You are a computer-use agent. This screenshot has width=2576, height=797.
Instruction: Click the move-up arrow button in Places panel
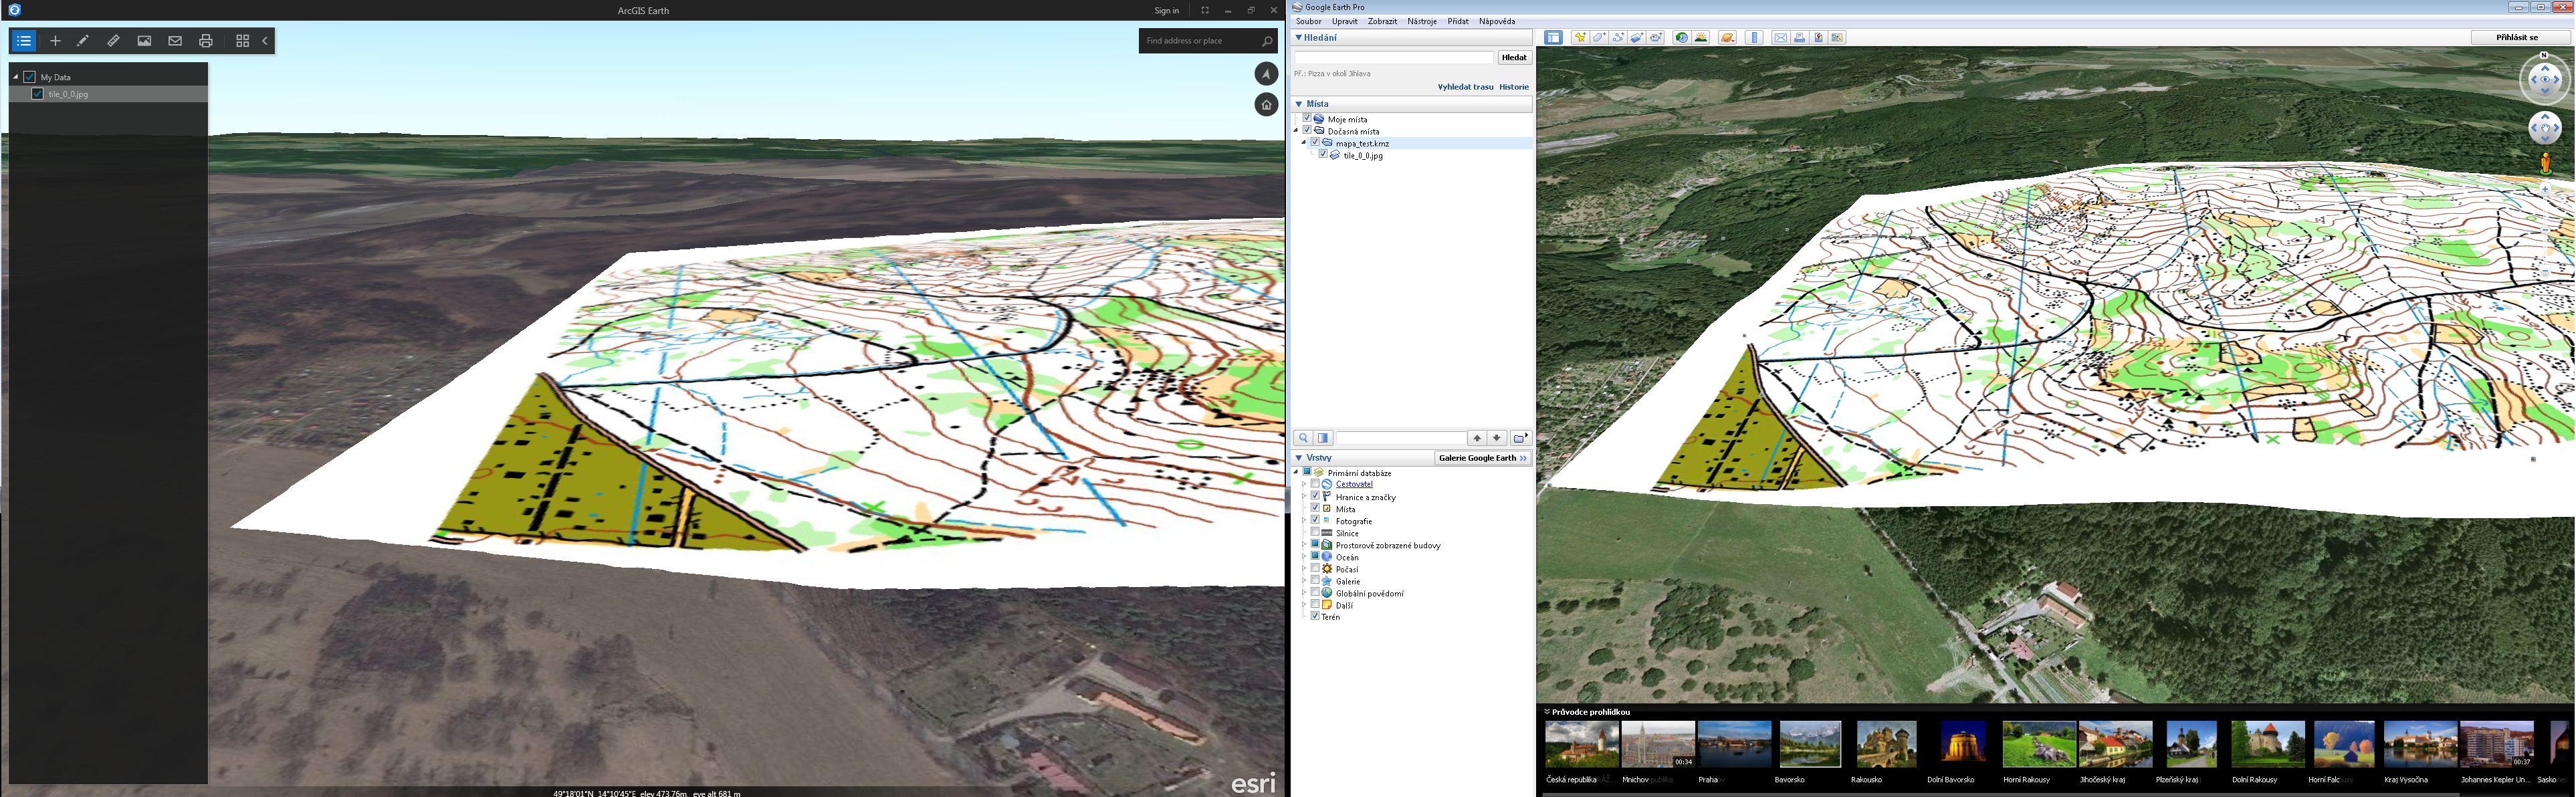point(1476,438)
